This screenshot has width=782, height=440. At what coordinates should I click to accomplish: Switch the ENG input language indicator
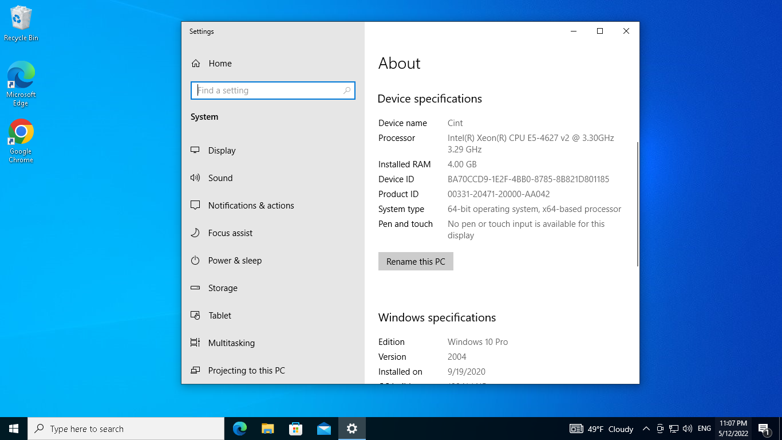tap(705, 429)
